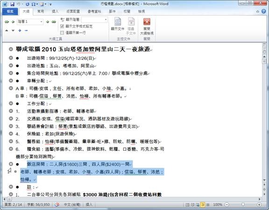
Task: Demote to body text with double right arrow
Action: tap(54, 22)
